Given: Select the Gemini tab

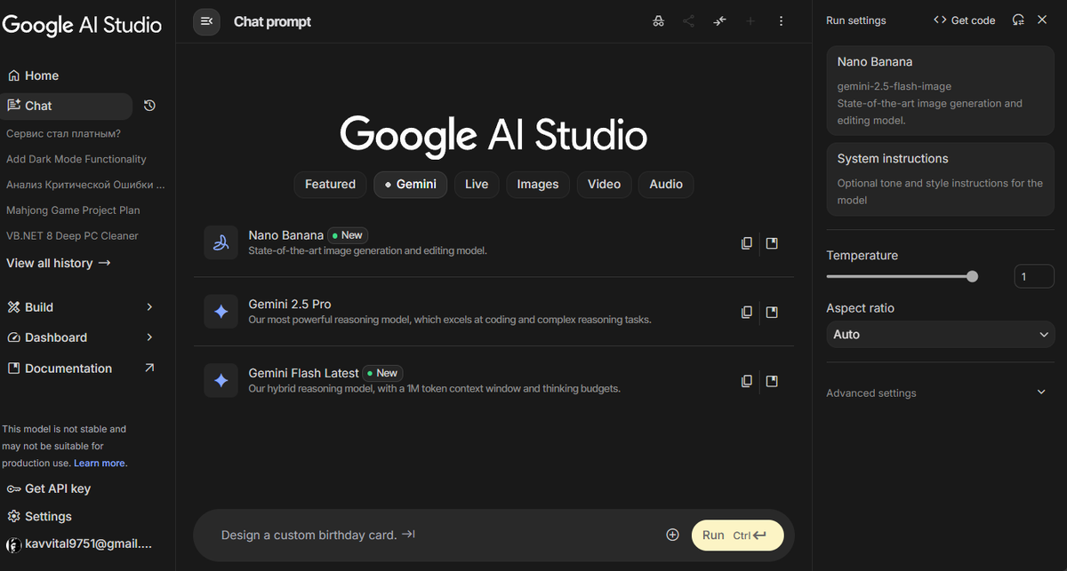Looking at the screenshot, I should pos(411,185).
